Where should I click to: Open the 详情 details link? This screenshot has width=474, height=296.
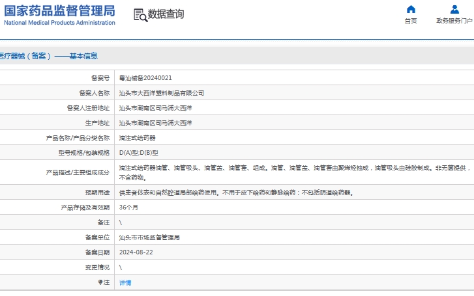tap(125, 282)
